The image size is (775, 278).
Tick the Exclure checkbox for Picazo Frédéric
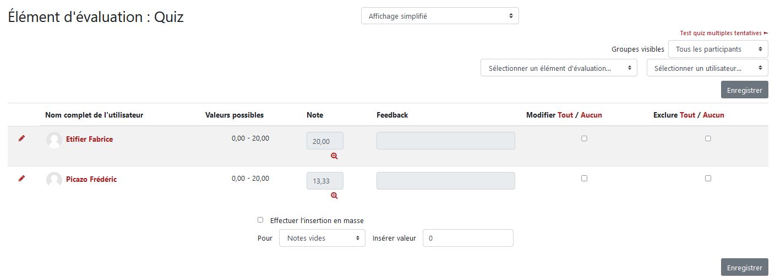pyautogui.click(x=708, y=179)
